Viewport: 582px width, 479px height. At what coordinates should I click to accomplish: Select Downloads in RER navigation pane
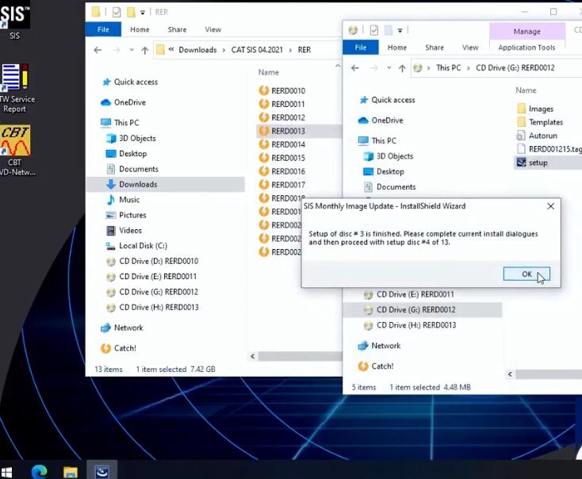(x=138, y=184)
